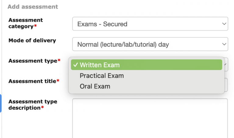Image resolution: width=234 pixels, height=138 pixels.
Task: Collapse the Assessment type dropdown at its right edge
Action: 226,64
